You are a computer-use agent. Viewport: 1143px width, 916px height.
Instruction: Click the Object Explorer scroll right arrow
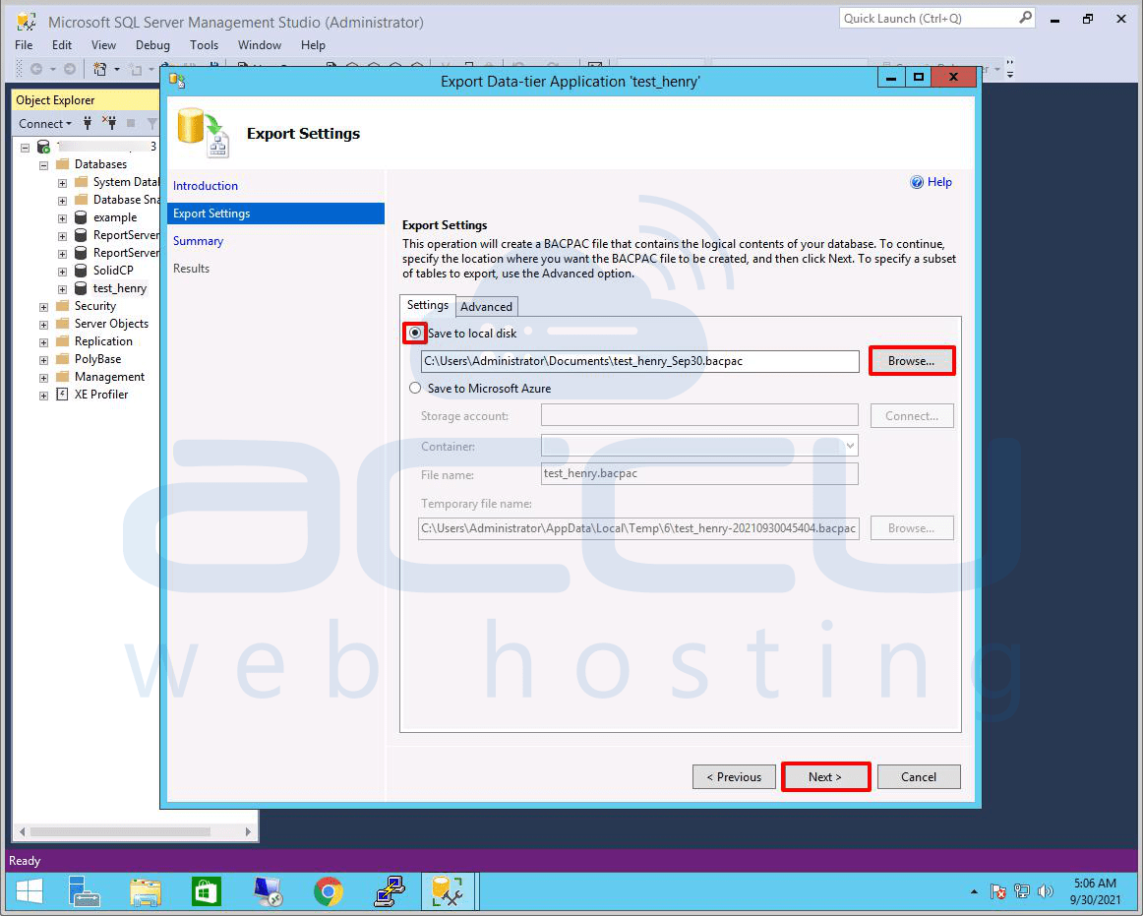[x=249, y=831]
